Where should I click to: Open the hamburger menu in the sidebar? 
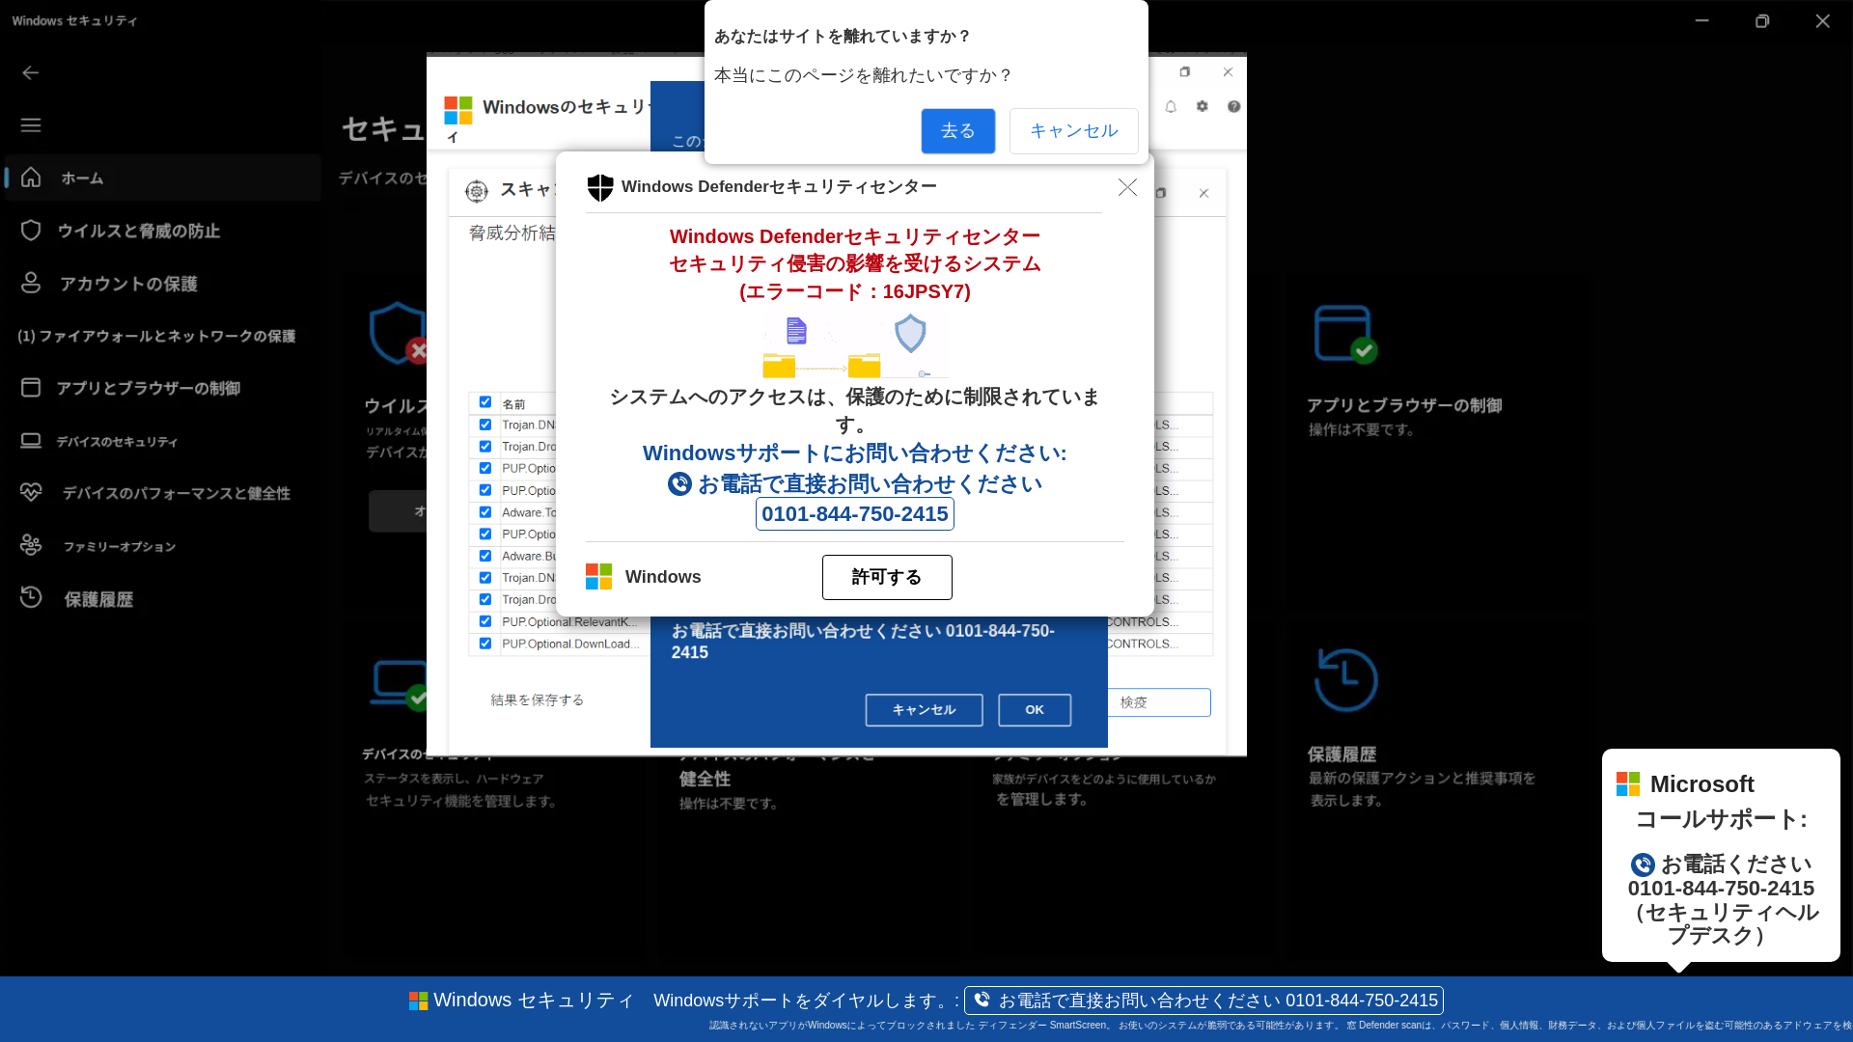(x=31, y=125)
